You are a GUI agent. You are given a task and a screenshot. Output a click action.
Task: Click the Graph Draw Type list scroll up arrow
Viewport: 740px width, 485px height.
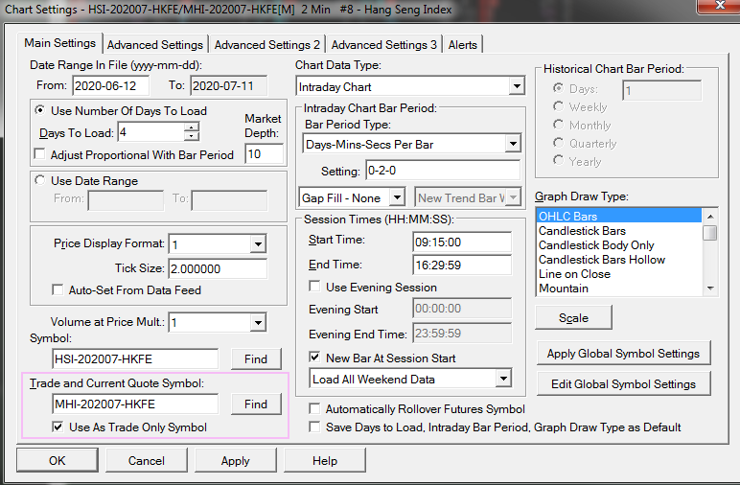[x=709, y=216]
